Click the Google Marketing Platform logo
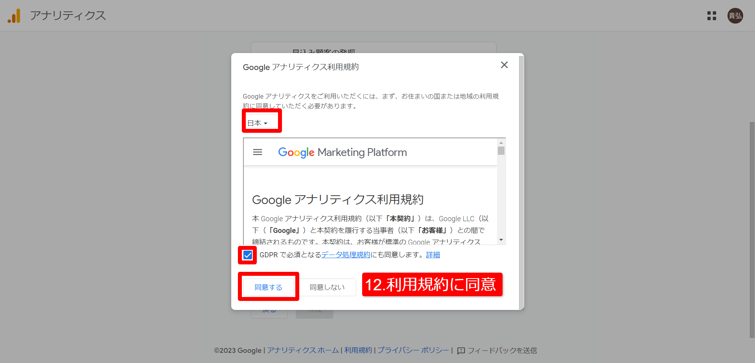755x363 pixels. point(342,152)
